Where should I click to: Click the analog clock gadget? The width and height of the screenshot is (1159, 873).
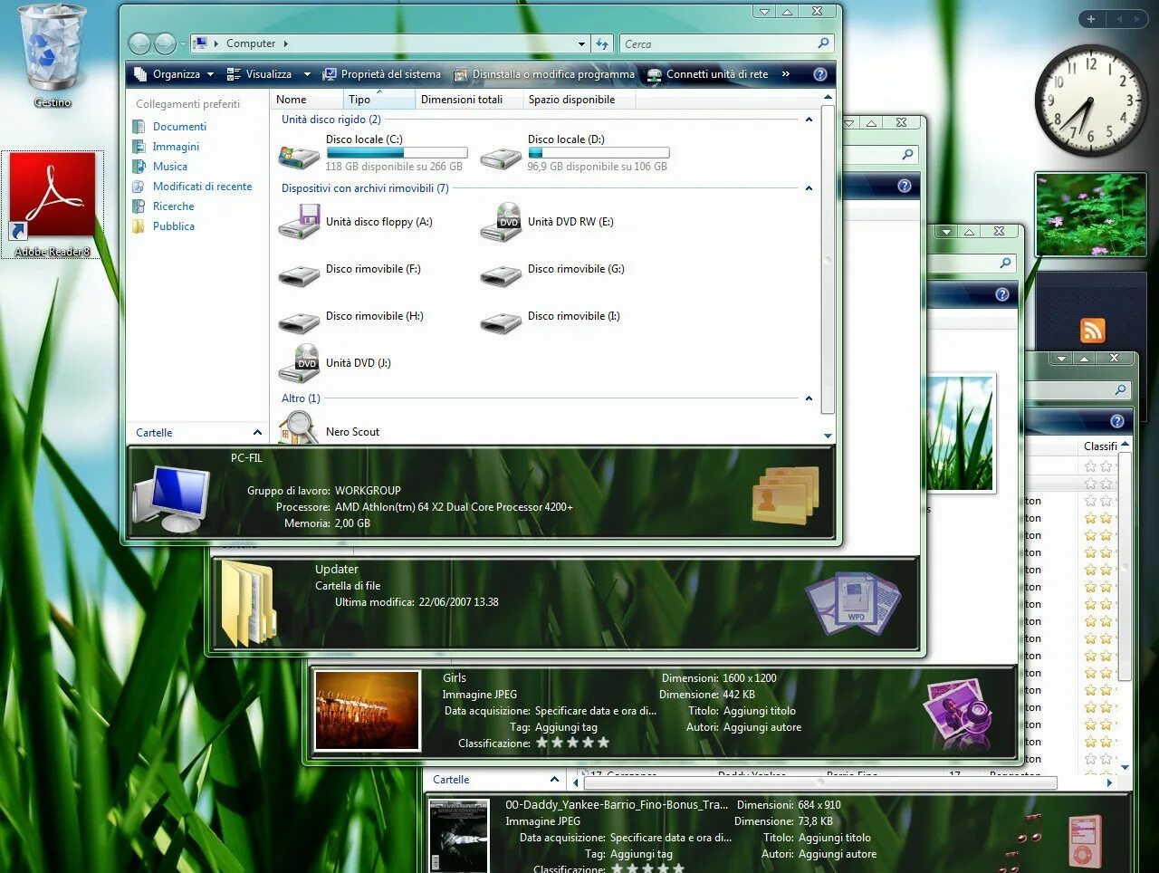[x=1090, y=101]
